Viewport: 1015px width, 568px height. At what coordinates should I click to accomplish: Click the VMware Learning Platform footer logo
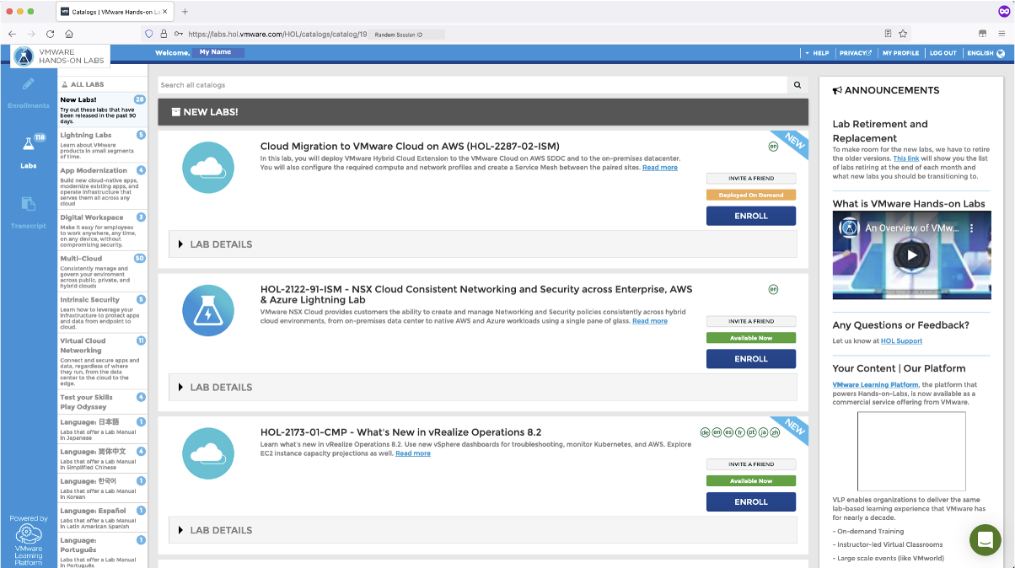coord(29,541)
